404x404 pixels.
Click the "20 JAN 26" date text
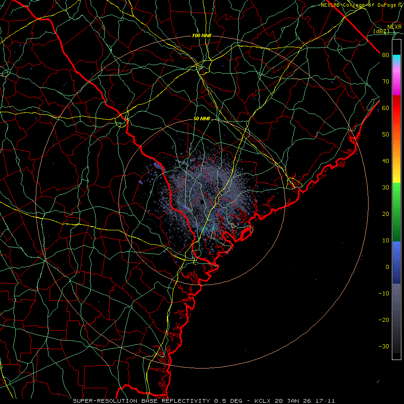click(293, 401)
